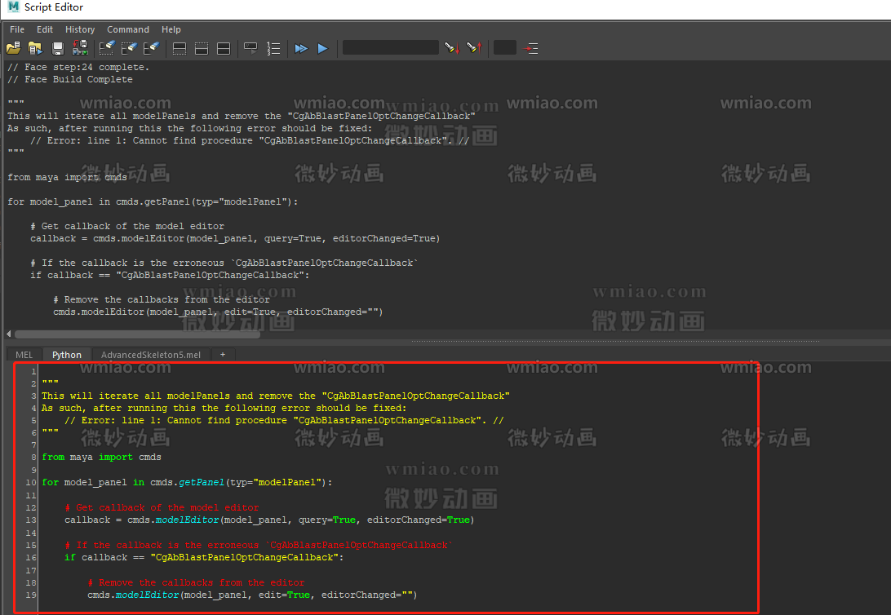
Task: Click the Save Script to Shelf icon
Action: pos(80,49)
